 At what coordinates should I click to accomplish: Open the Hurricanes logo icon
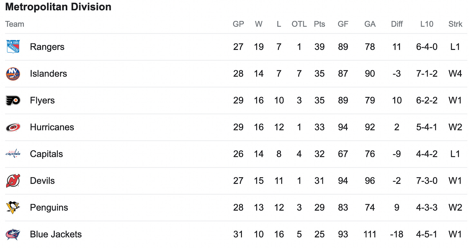point(13,127)
